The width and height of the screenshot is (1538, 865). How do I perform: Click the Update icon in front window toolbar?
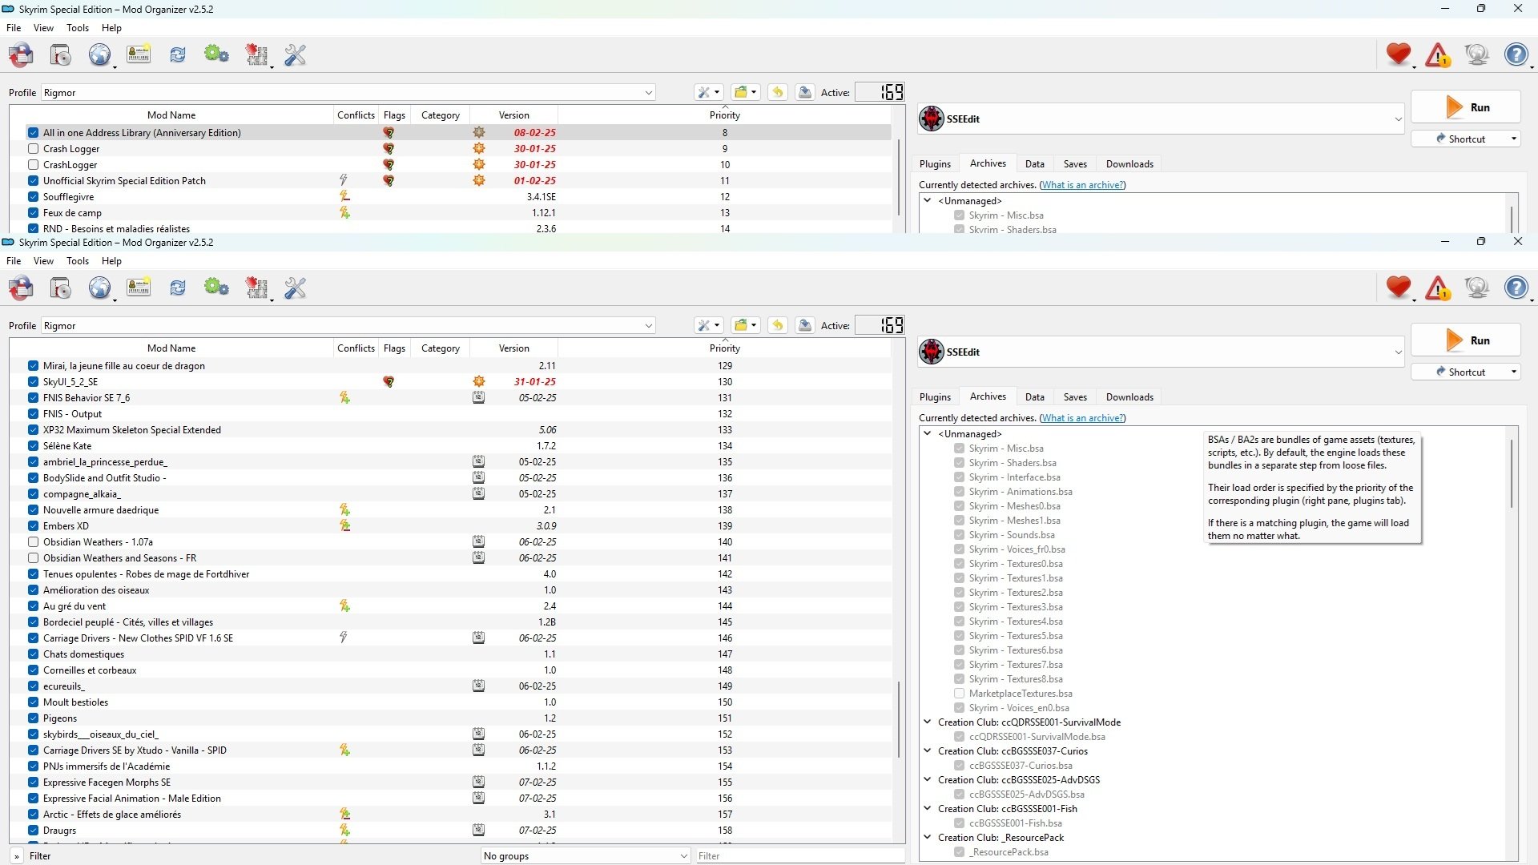pyautogui.click(x=1477, y=288)
